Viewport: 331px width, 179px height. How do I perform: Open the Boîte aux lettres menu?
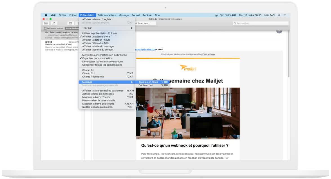tap(106, 15)
